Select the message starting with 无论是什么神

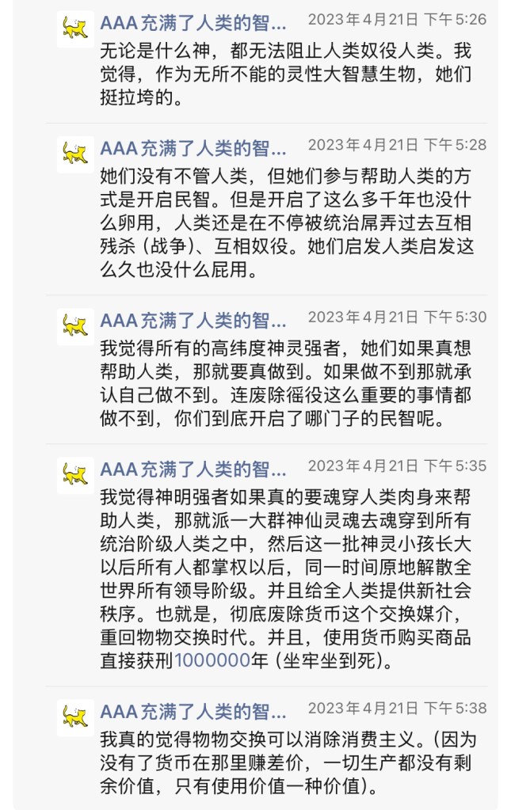(285, 74)
